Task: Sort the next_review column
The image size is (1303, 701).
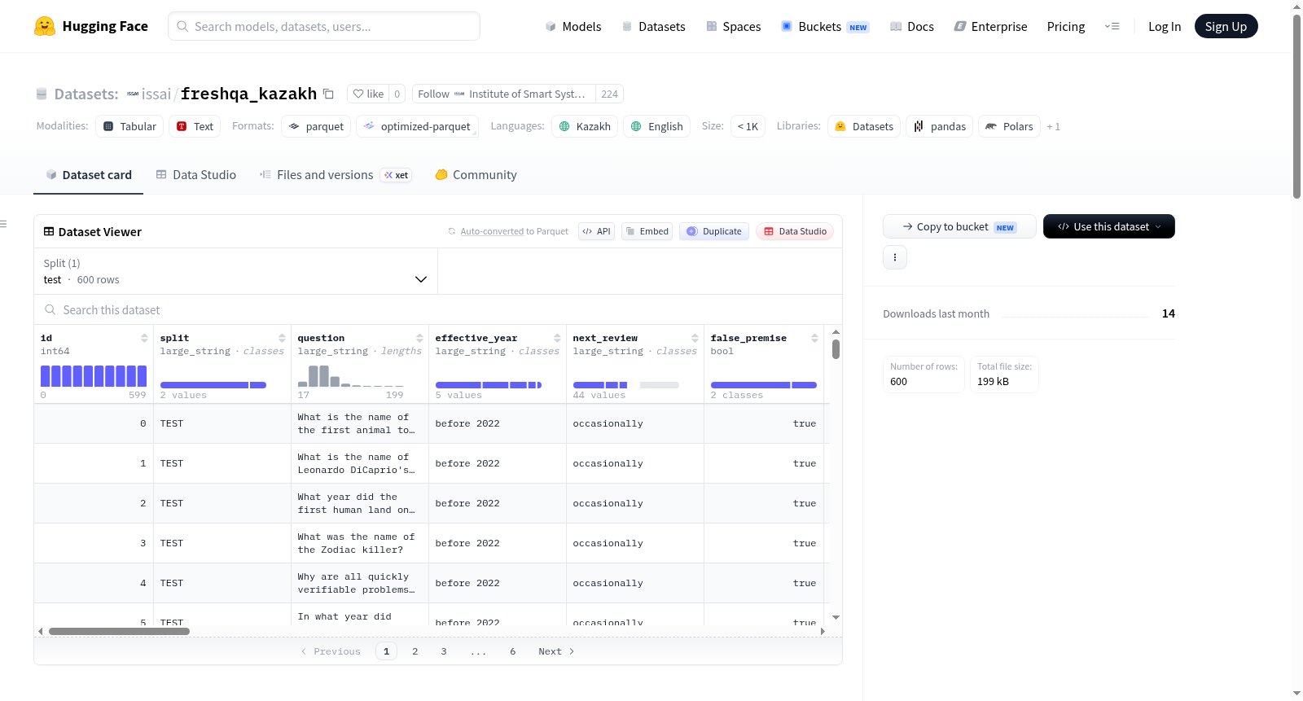Action: (x=695, y=338)
